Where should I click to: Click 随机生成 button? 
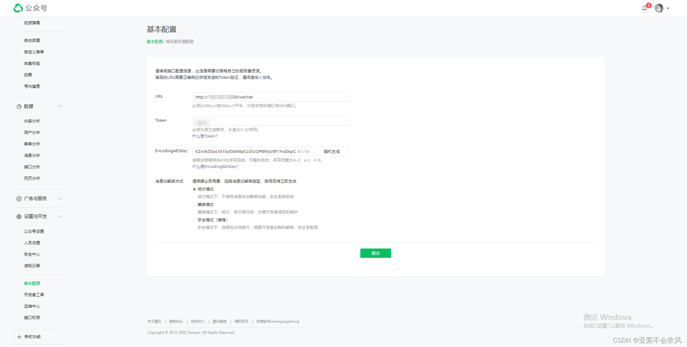[x=332, y=151]
